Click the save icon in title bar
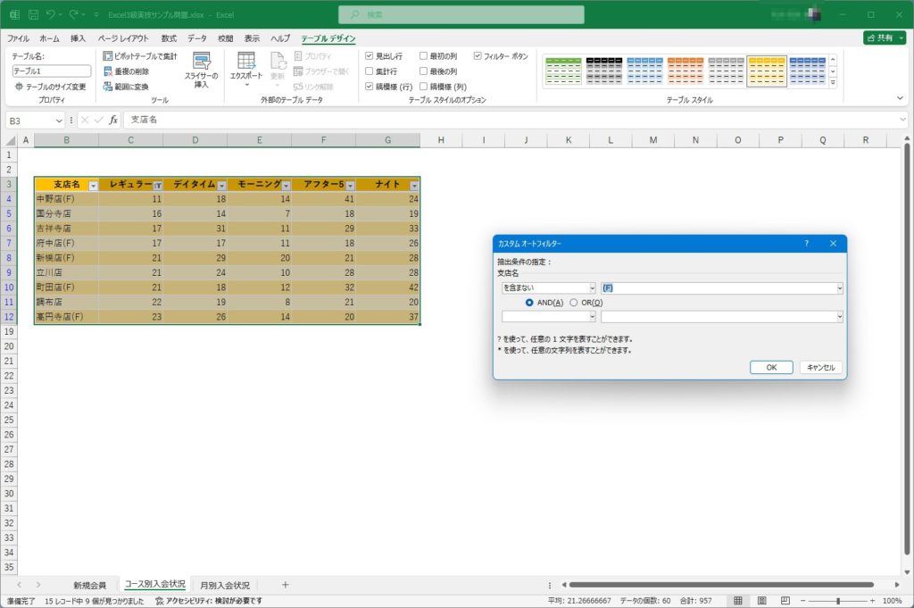Viewport: 914px width, 608px height. (33, 14)
